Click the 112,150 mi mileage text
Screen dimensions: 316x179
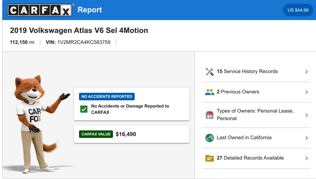tap(22, 42)
